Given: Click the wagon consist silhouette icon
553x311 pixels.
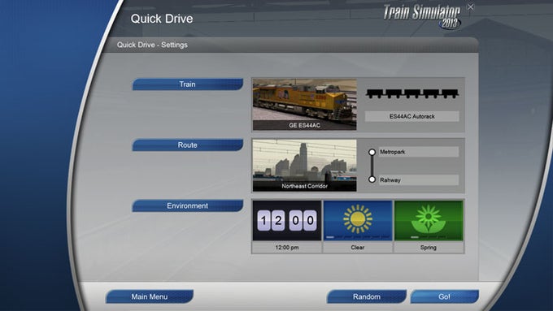Looking at the screenshot, I should coord(412,93).
